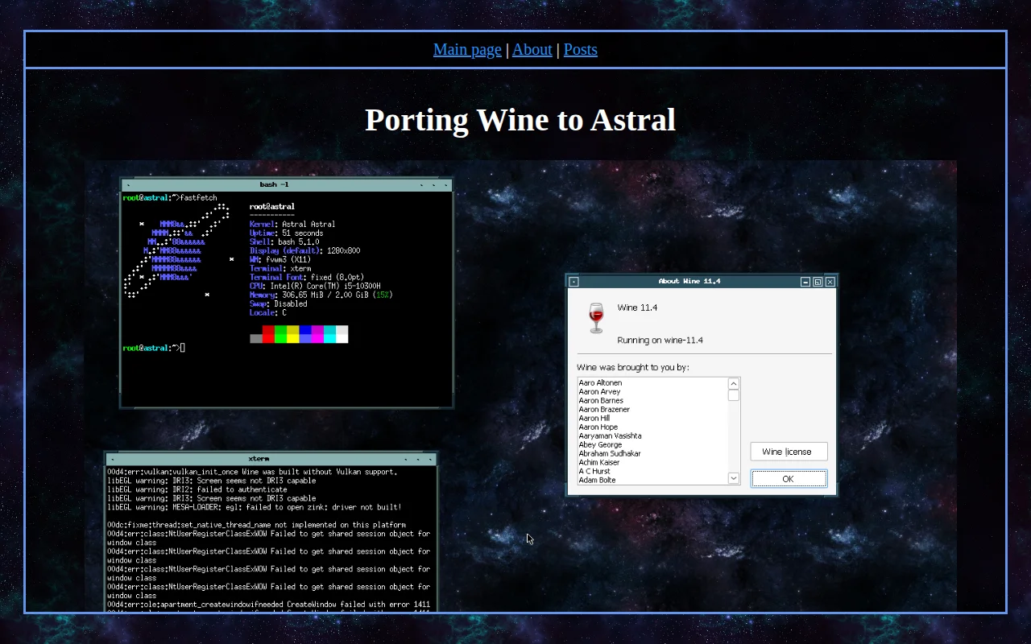Click the contributors list scrollbar thumb
This screenshot has height=644, width=1031.
[x=734, y=395]
